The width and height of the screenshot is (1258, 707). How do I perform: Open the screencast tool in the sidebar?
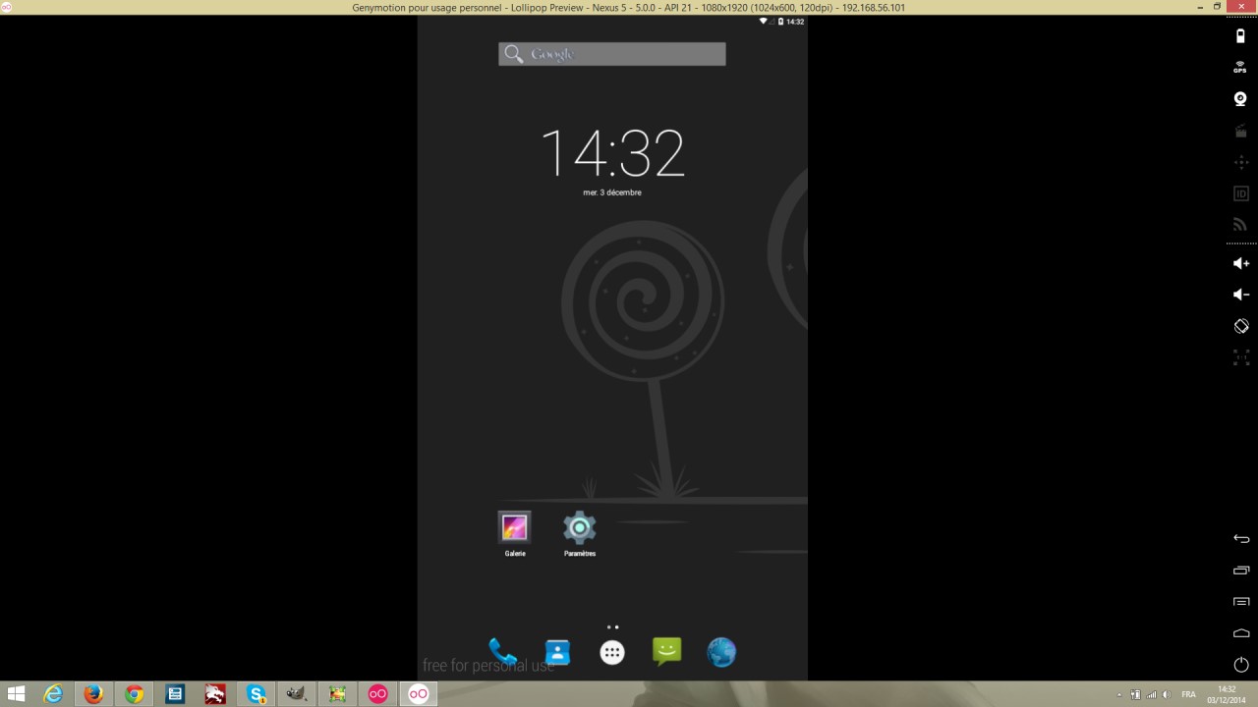point(1239,131)
